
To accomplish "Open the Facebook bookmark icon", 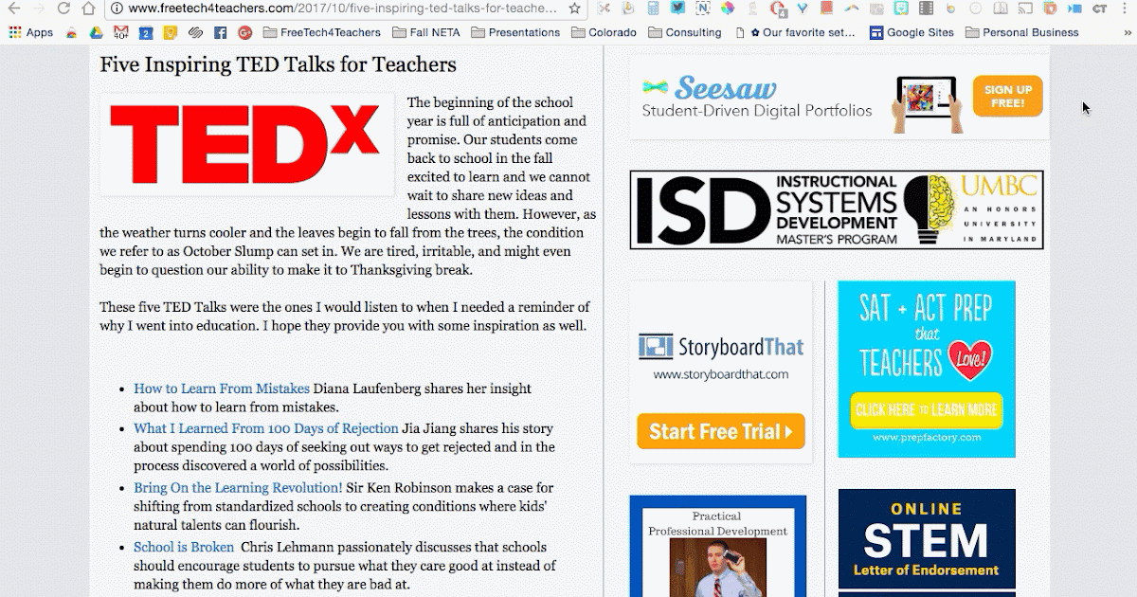I will [x=220, y=32].
